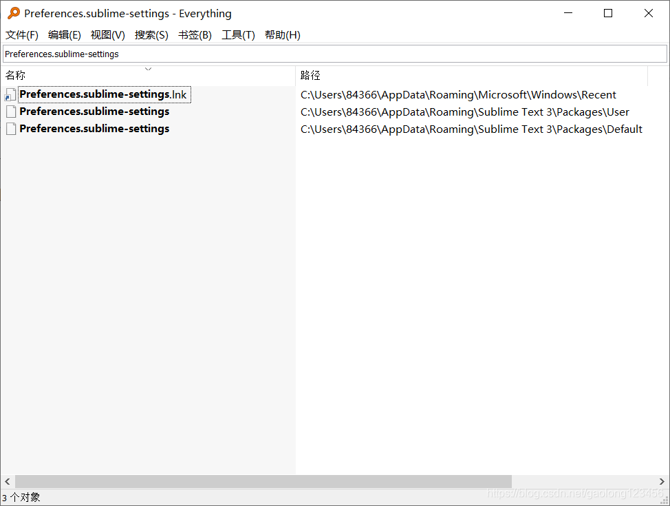
Task: Click the left arrow of the horizontal scrollbar
Action: pyautogui.click(x=6, y=481)
